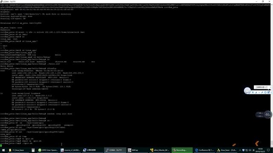This screenshot has height=153, width=273.
Task: Open the Windows notification center
Action: tap(268, 150)
